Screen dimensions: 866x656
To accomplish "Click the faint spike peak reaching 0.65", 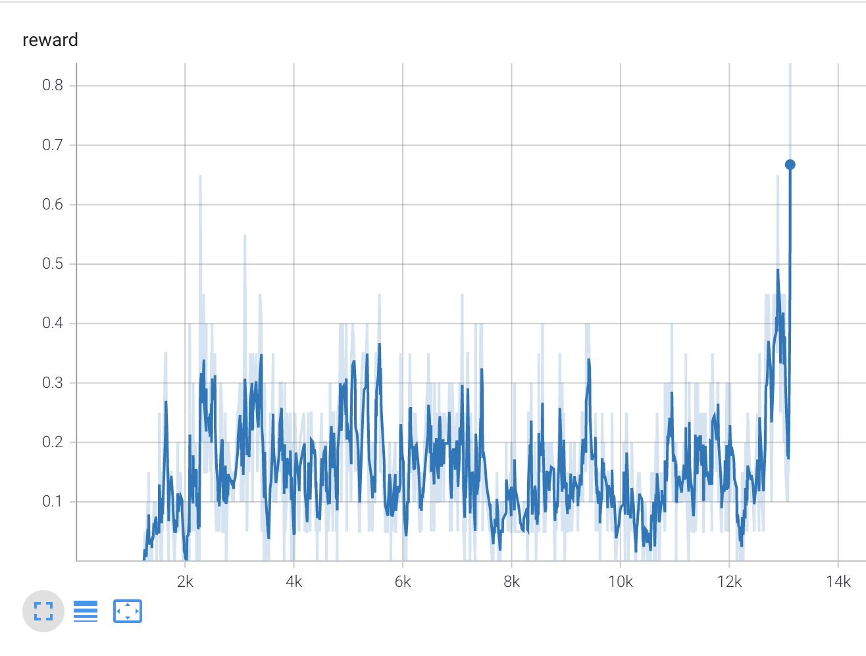I will point(200,177).
